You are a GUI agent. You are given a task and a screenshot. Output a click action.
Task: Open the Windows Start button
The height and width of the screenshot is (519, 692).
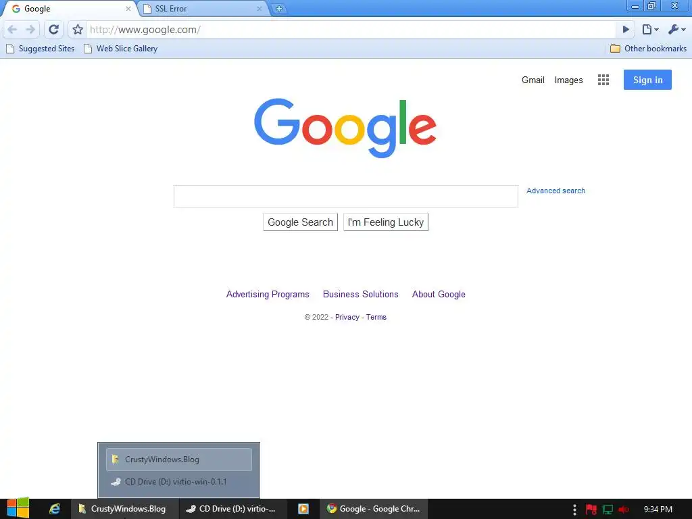[18, 508]
